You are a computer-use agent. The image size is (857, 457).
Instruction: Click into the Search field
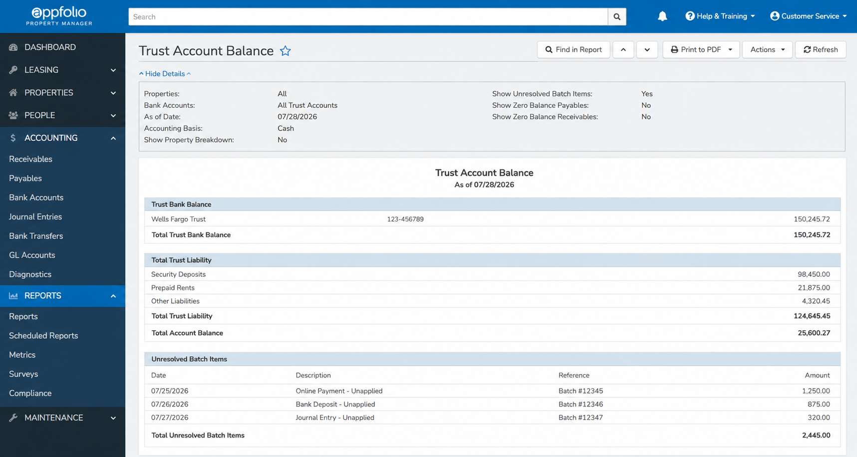click(x=368, y=16)
